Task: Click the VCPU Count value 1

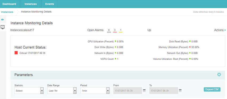Action: pyautogui.click(x=118, y=59)
